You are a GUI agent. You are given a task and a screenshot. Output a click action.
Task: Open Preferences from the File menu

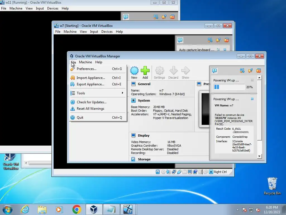98,69
